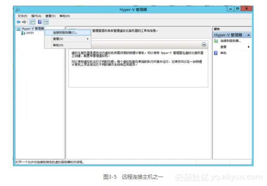Click the Back arrow toolbar icon
This screenshot has height=186, width=267.
point(18,22)
